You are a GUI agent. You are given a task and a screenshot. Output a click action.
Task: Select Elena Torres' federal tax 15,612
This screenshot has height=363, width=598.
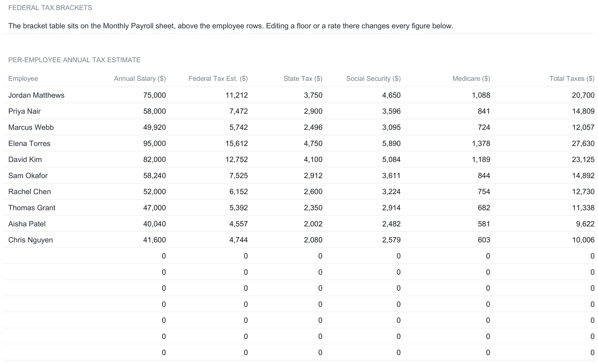click(x=237, y=144)
